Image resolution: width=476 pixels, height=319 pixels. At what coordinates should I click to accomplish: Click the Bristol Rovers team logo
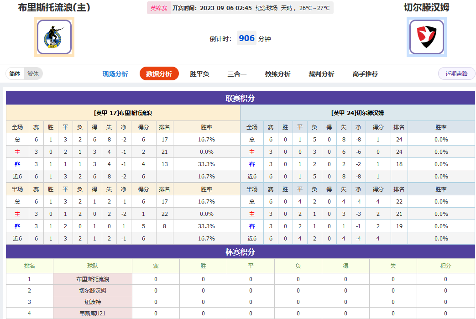pyautogui.click(x=54, y=37)
